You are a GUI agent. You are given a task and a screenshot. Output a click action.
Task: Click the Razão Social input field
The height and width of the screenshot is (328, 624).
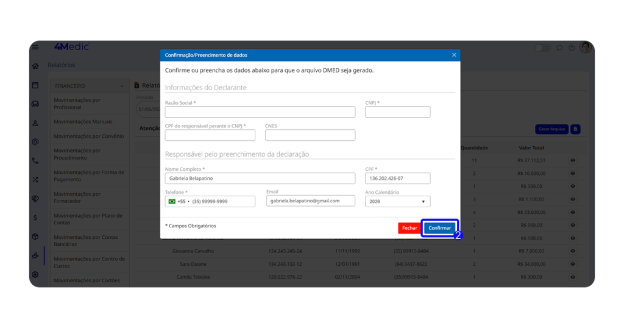point(260,112)
